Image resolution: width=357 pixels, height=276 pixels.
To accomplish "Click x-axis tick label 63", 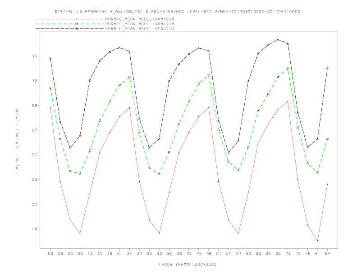I will pyautogui.click(x=258, y=253).
